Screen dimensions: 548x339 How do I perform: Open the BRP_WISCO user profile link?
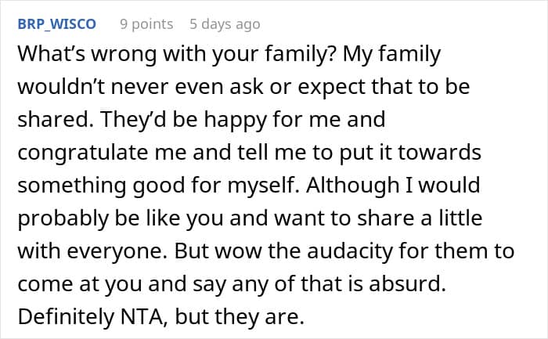[x=56, y=24]
